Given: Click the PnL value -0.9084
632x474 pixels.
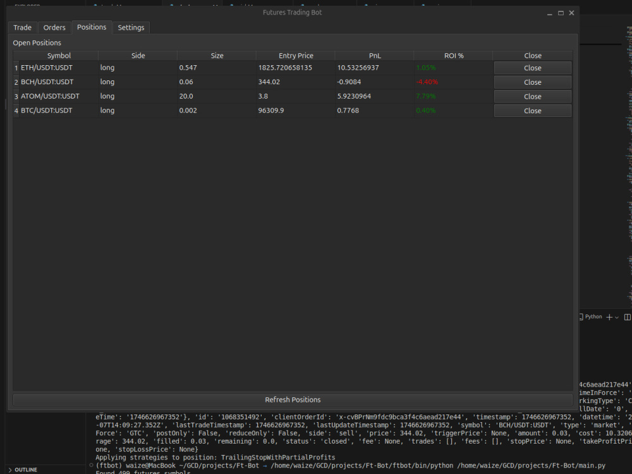Looking at the screenshot, I should [349, 82].
